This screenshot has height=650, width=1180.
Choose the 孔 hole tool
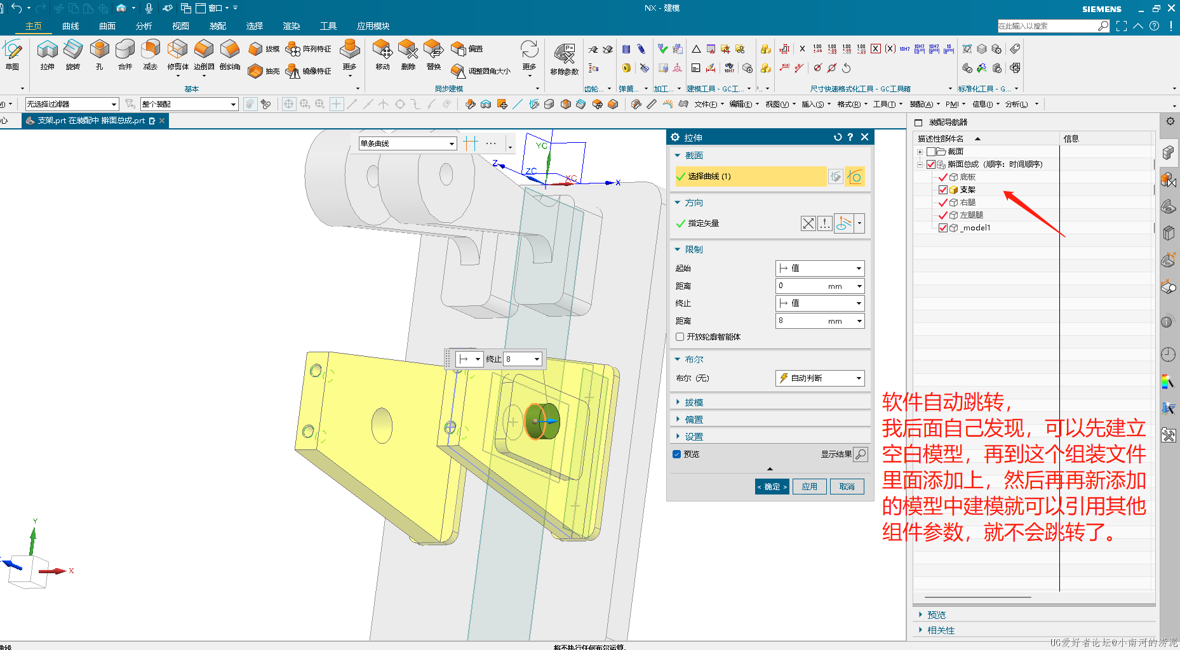tap(99, 55)
